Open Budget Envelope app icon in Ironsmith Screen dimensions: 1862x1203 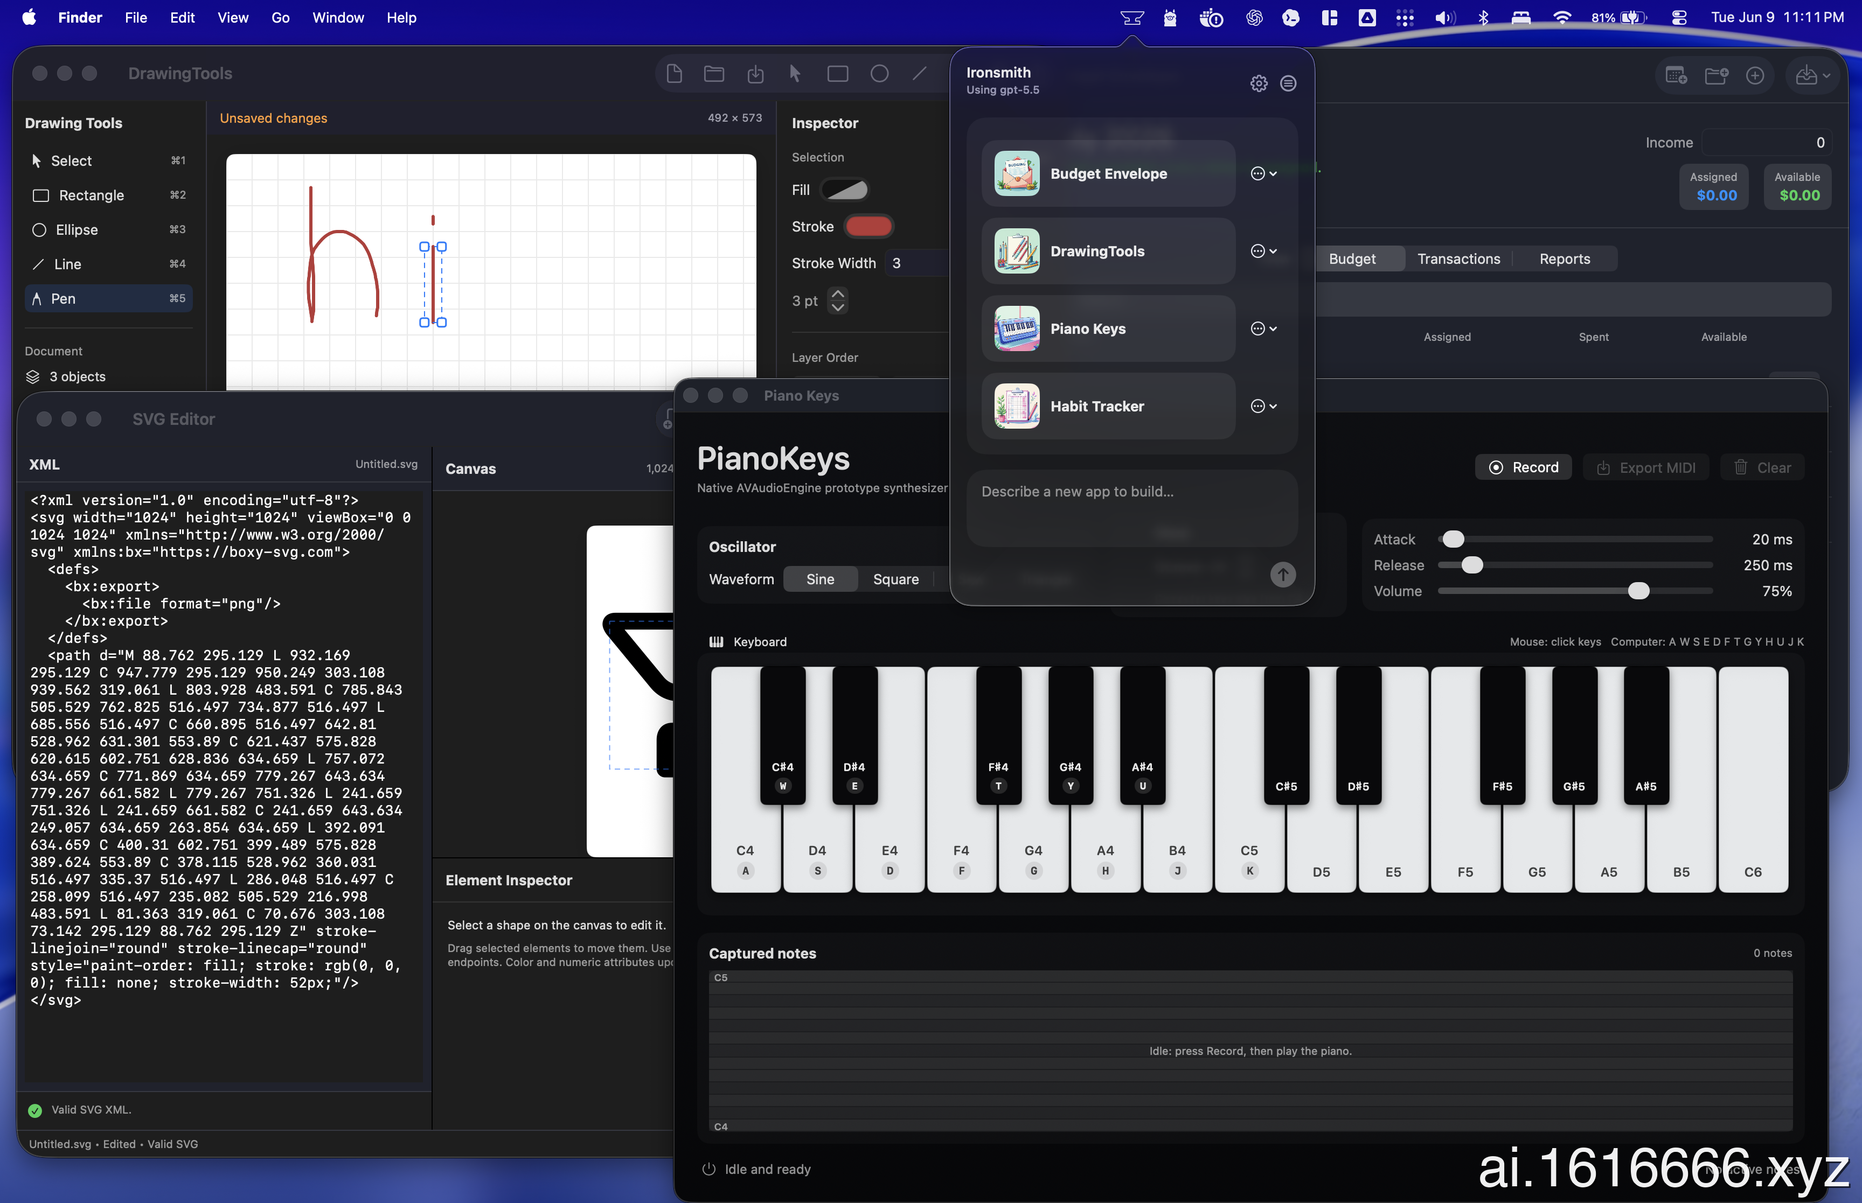point(1017,173)
